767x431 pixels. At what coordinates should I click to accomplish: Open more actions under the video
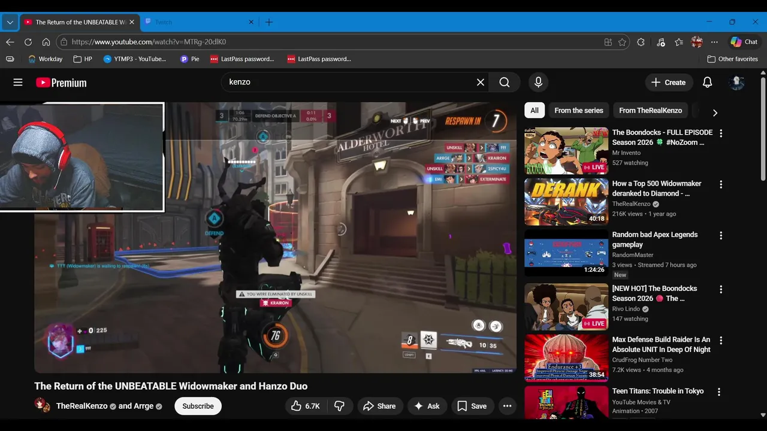point(507,406)
